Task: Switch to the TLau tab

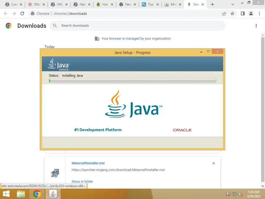Action: [x=148, y=4]
